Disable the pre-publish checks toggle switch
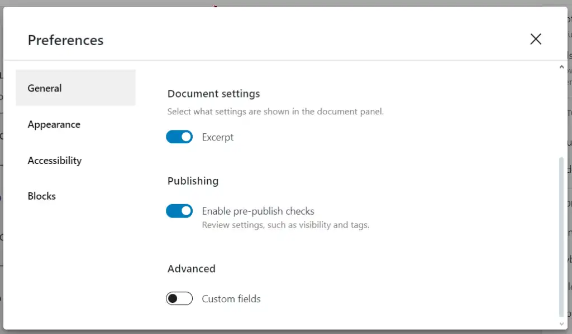Viewport: 572px width, 334px height. pos(179,211)
